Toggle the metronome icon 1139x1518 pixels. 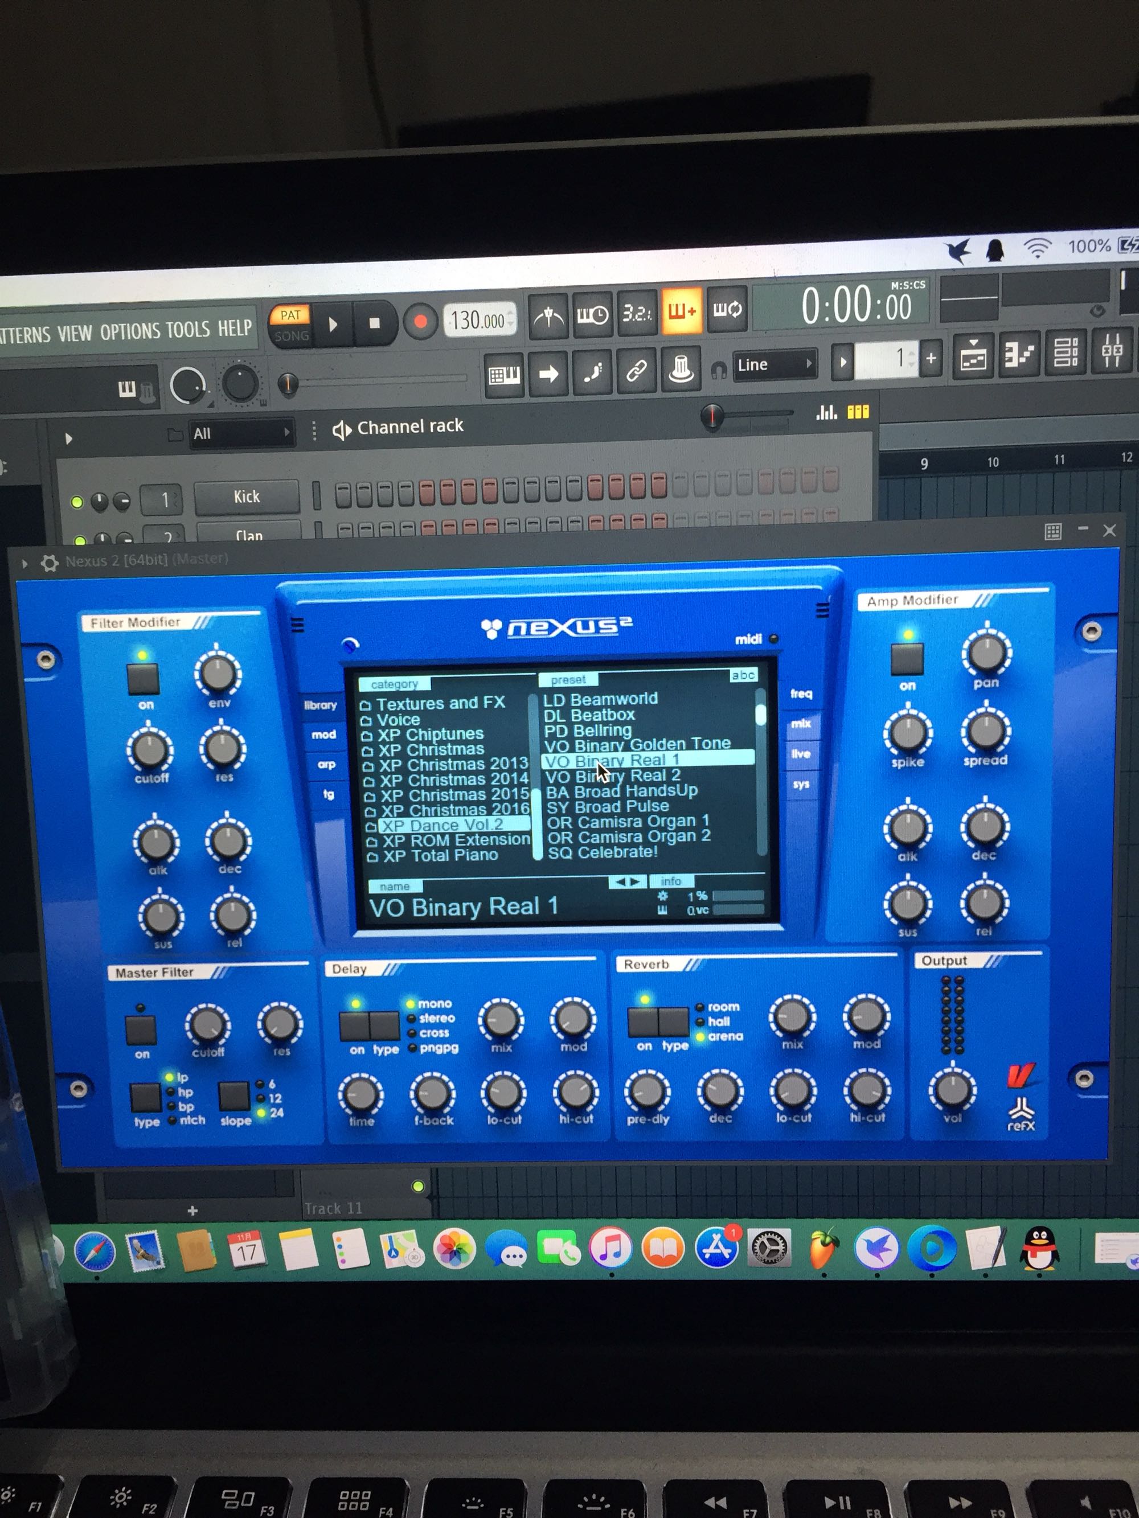click(548, 315)
